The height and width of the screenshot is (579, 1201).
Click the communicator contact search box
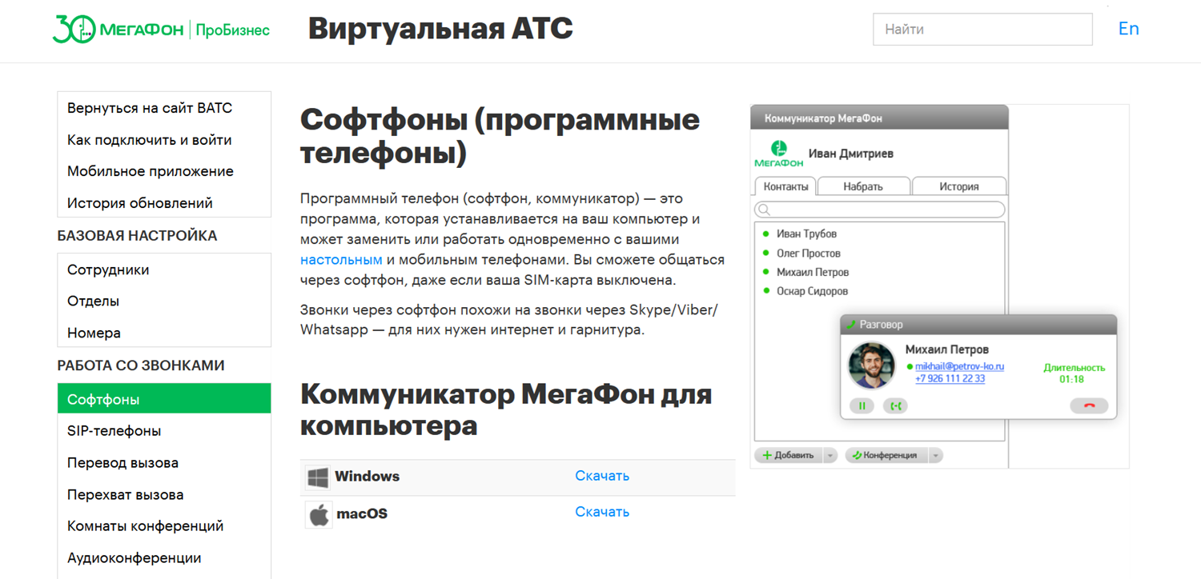[879, 210]
